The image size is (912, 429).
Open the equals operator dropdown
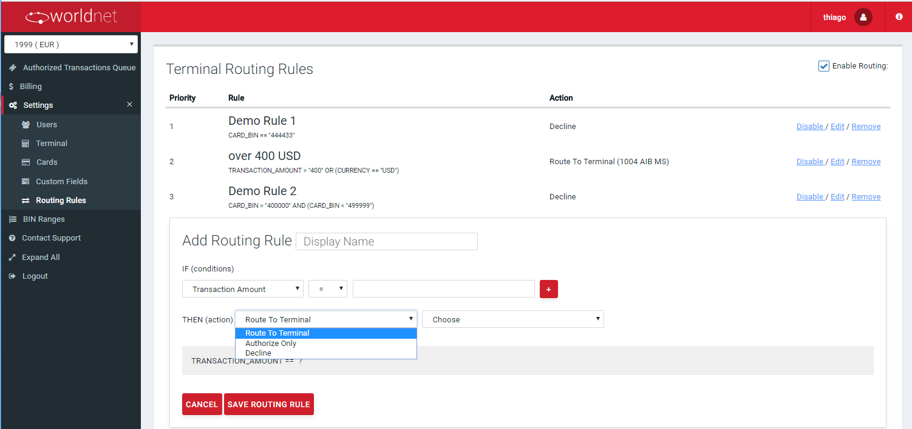(328, 289)
